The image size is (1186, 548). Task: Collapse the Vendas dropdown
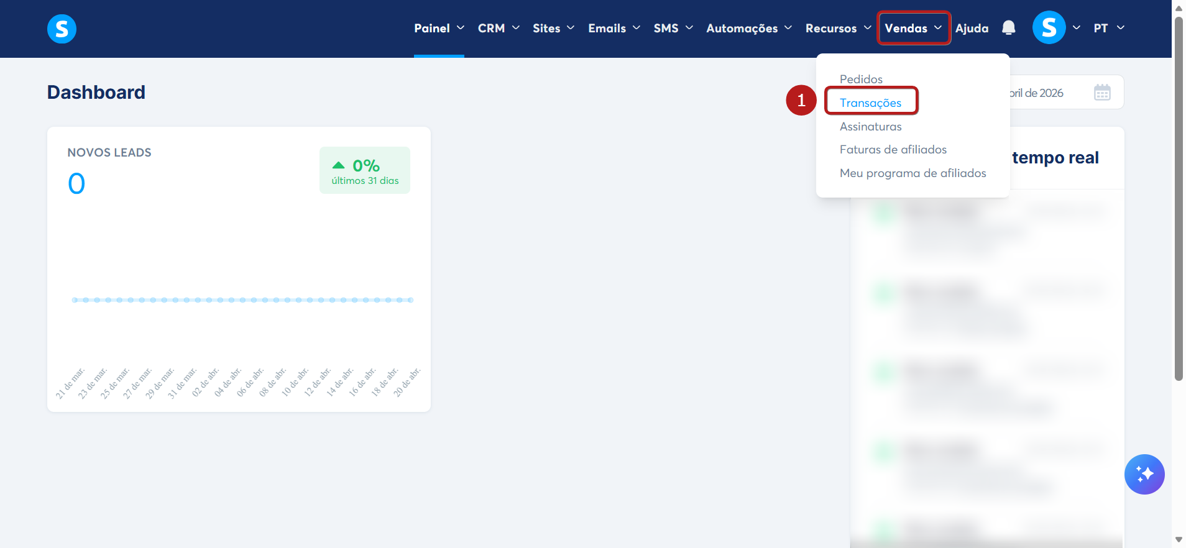[913, 28]
